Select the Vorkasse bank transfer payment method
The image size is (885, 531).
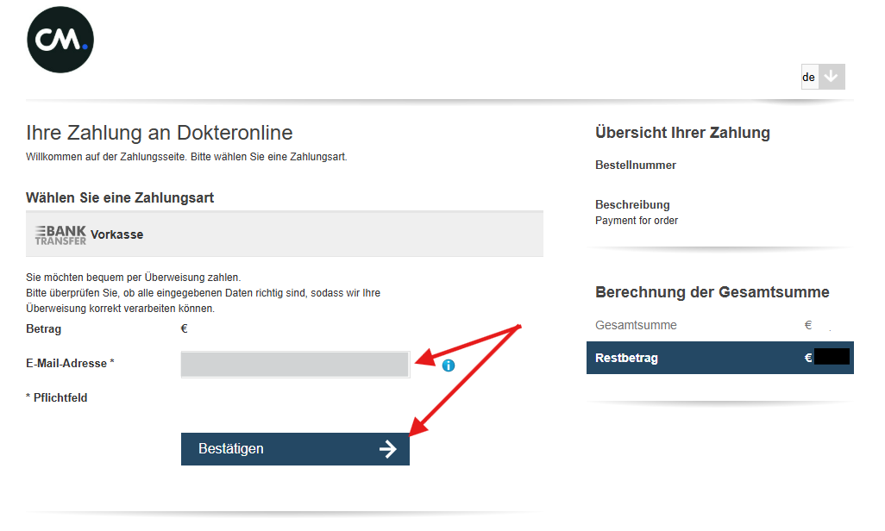click(x=285, y=234)
